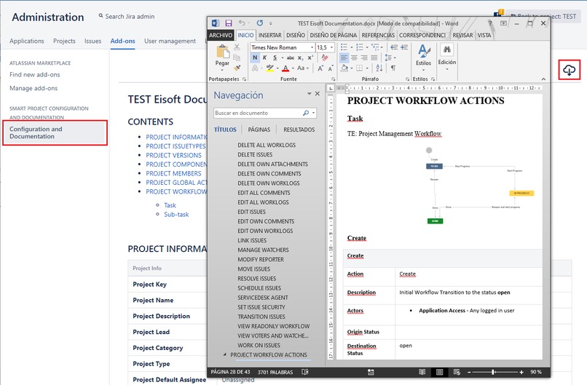Click the Word zoom slider handle
This screenshot has height=385, width=587.
493,372
